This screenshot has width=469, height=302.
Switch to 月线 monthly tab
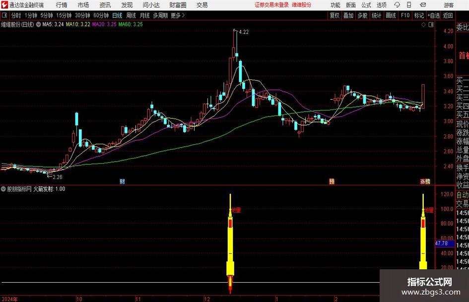(x=144, y=15)
